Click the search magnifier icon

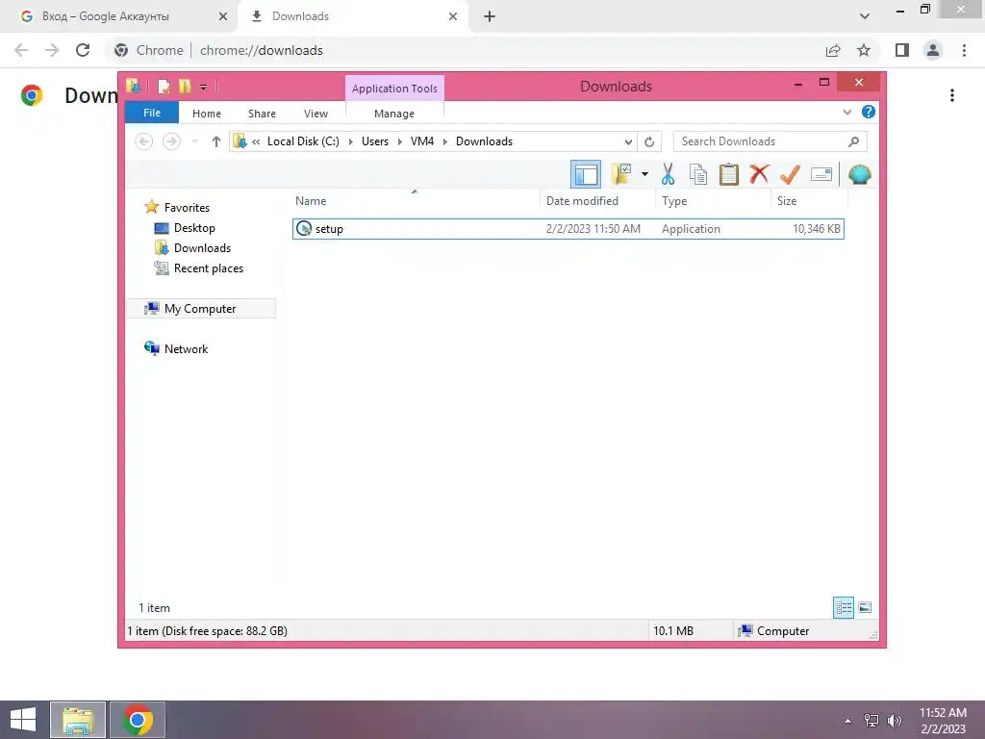pos(853,141)
